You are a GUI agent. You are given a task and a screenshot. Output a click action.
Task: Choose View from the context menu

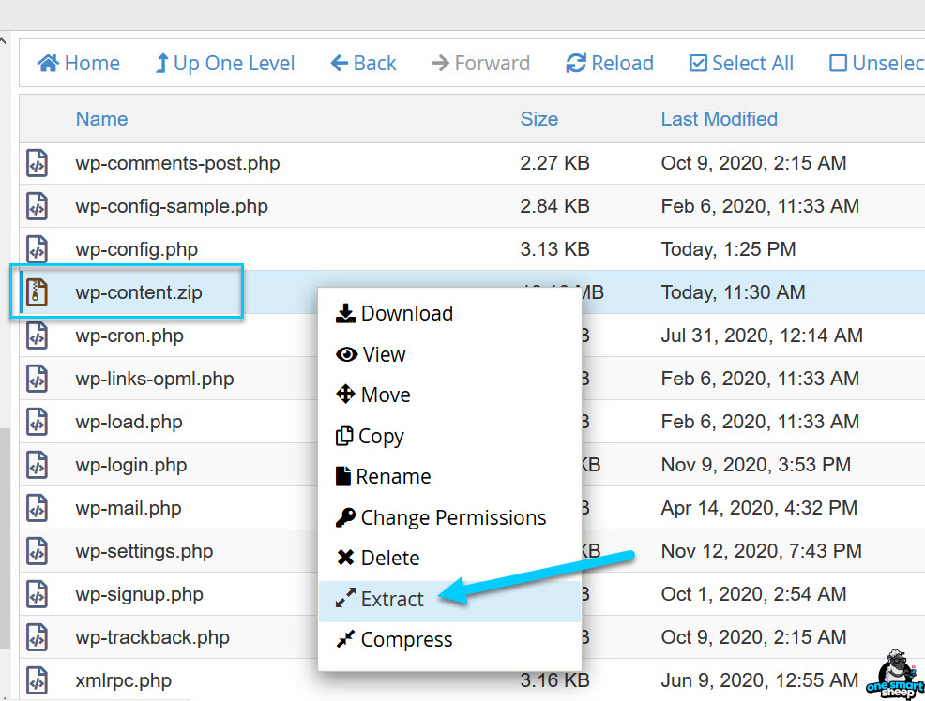[x=449, y=354]
